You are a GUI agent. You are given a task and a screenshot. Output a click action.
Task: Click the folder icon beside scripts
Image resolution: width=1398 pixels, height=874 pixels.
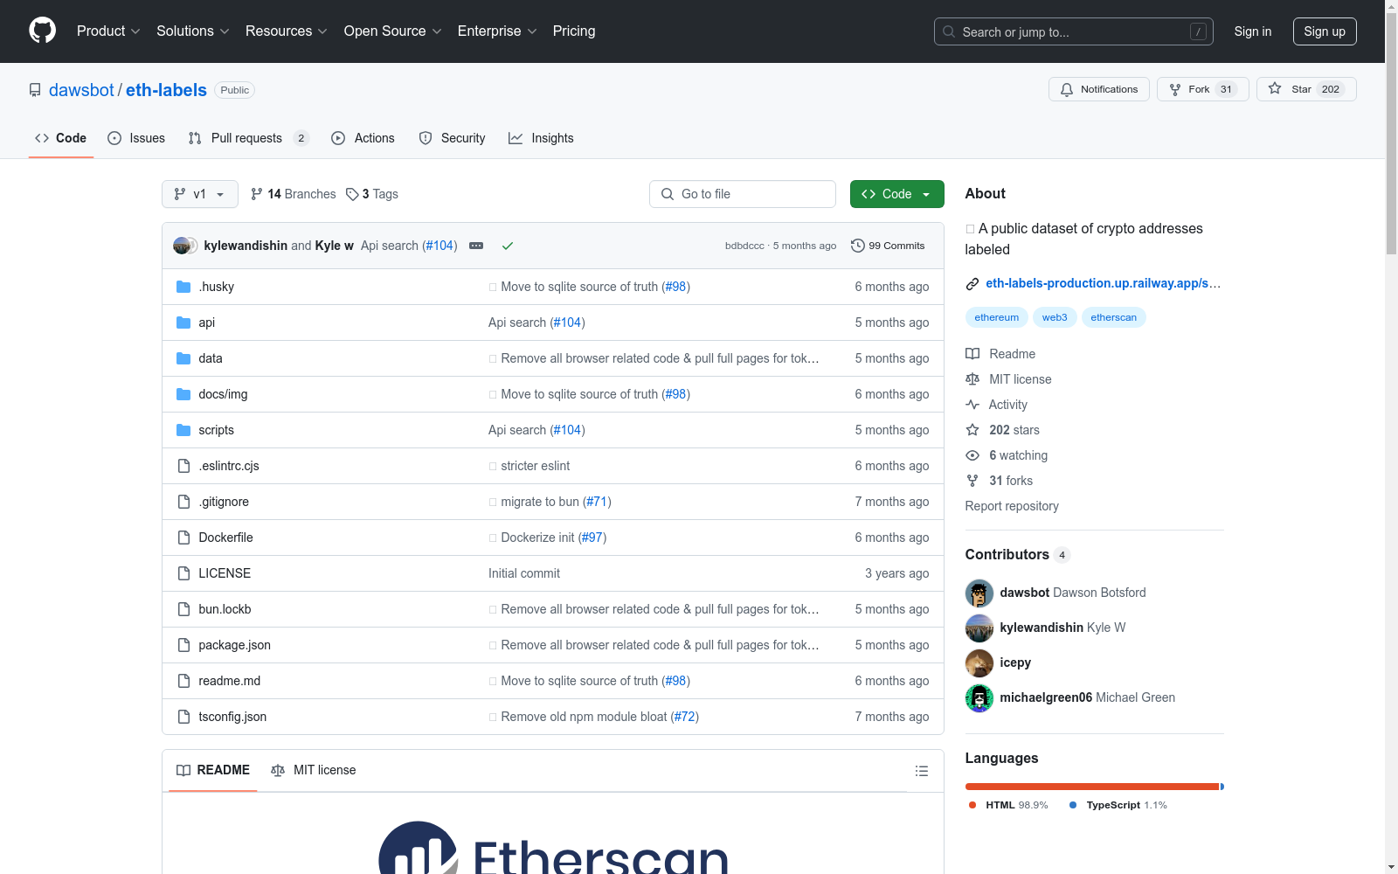tap(183, 430)
